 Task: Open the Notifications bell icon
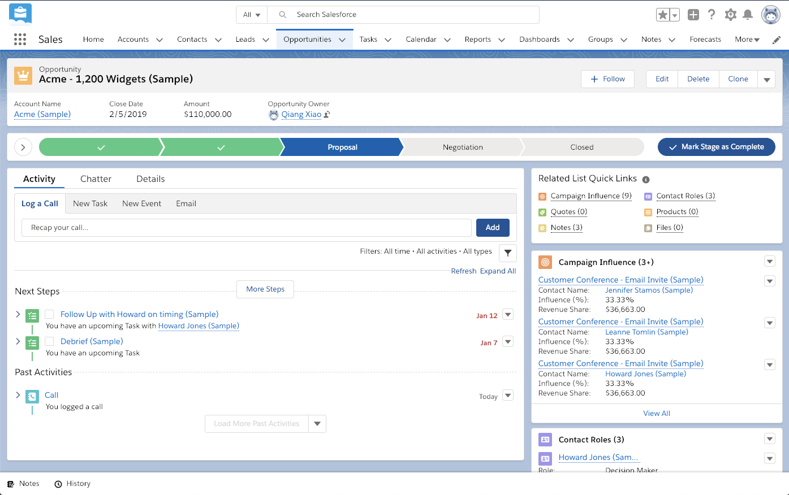pyautogui.click(x=748, y=15)
